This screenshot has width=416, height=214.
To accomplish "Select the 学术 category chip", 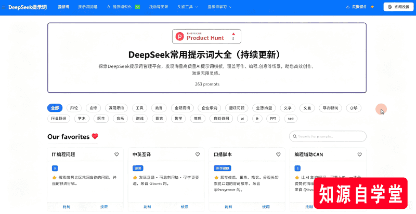I will point(82,119).
